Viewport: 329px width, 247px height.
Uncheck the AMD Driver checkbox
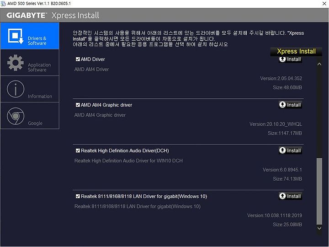[78, 59]
